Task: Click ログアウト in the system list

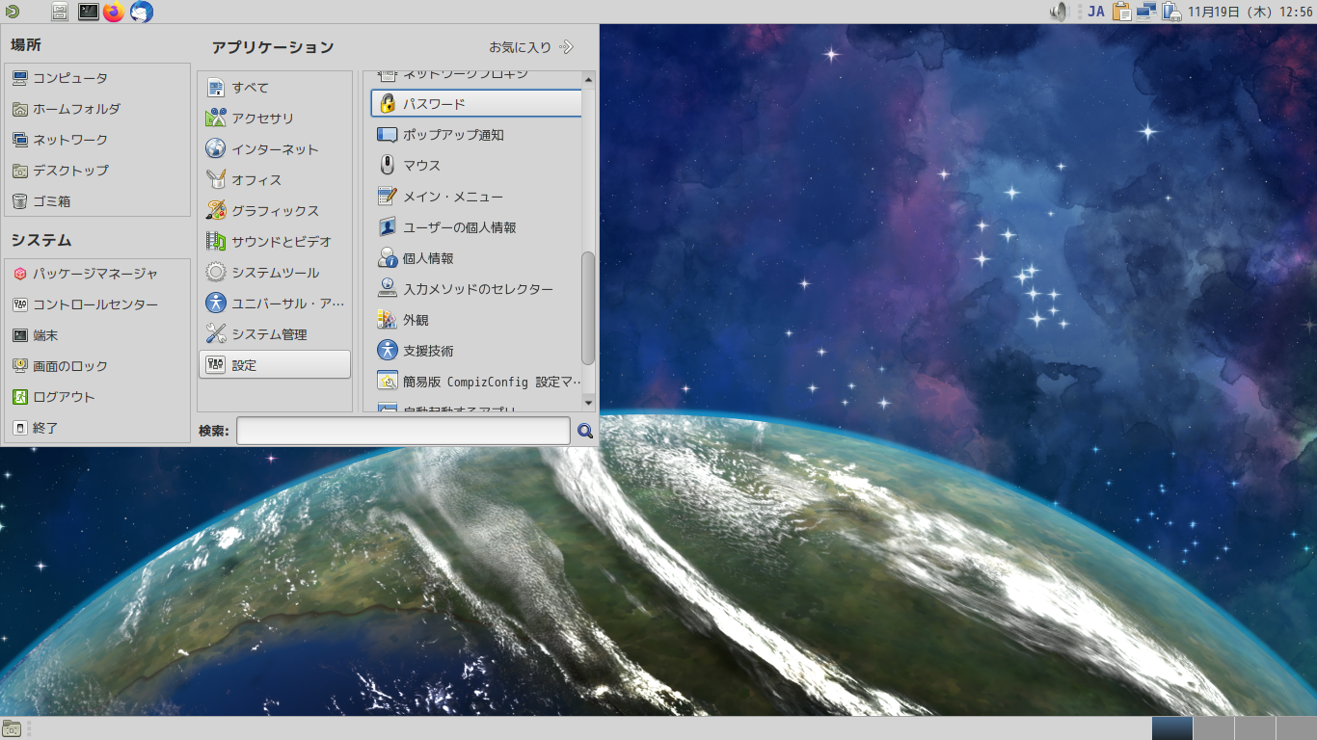Action: point(97,397)
